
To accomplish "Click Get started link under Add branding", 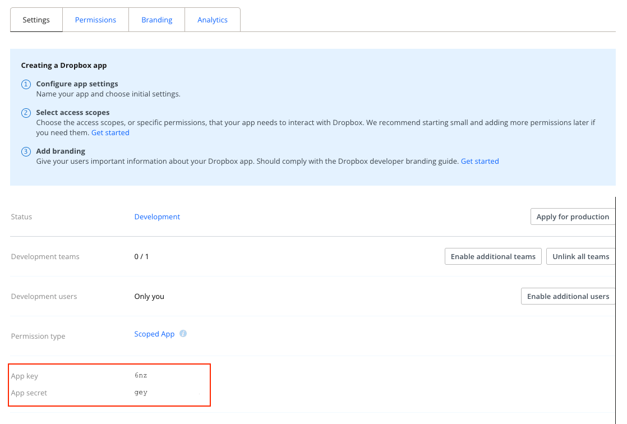I will 480,161.
